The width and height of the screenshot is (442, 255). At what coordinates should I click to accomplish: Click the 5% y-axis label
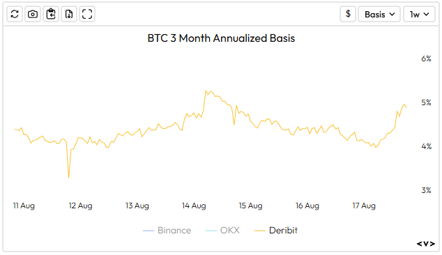click(x=426, y=102)
